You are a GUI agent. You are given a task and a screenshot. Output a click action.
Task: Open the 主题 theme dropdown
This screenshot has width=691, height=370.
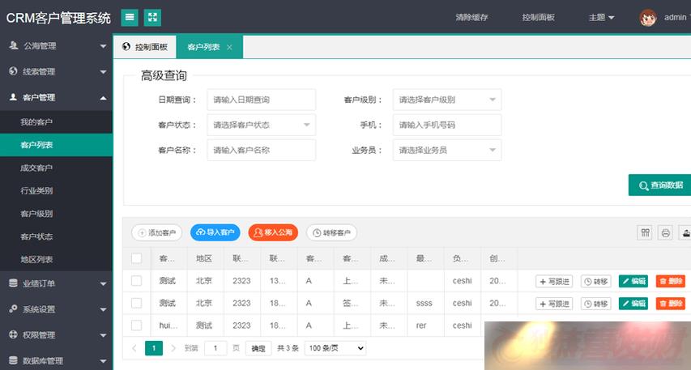[602, 18]
